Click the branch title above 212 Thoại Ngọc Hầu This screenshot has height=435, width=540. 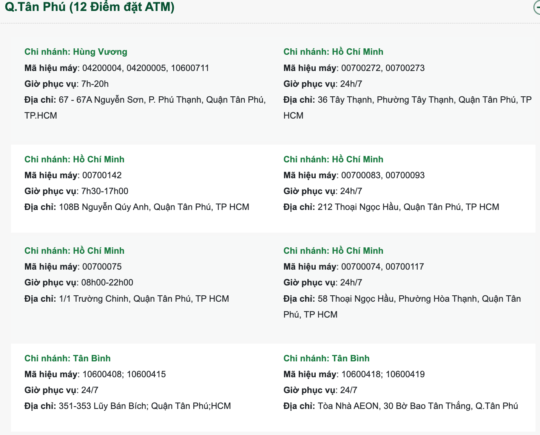click(333, 159)
